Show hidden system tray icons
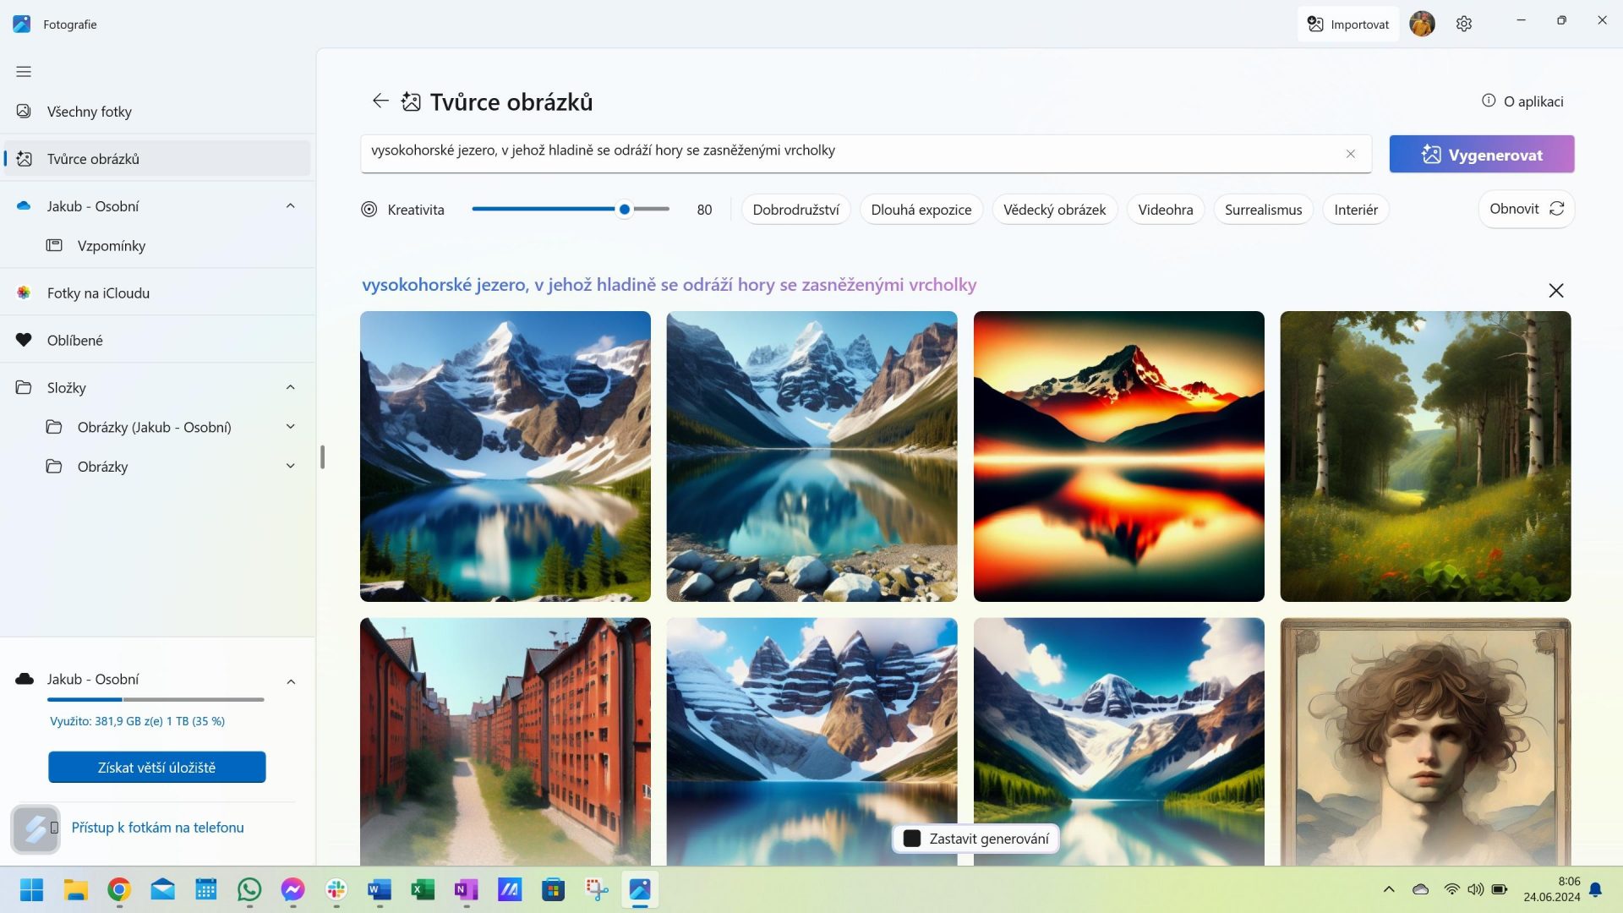 click(1389, 889)
